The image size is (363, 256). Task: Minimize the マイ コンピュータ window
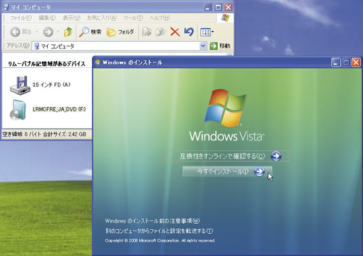pyautogui.click(x=208, y=7)
